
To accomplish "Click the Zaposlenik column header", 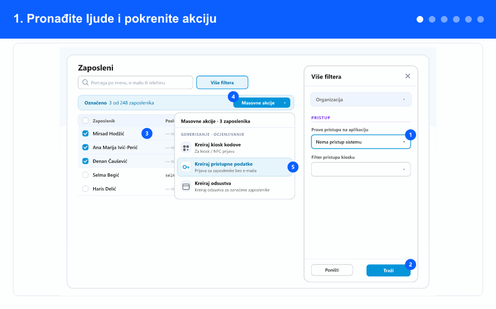I will pyautogui.click(x=104, y=121).
